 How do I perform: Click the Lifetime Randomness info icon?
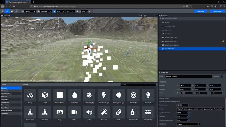point(190,120)
